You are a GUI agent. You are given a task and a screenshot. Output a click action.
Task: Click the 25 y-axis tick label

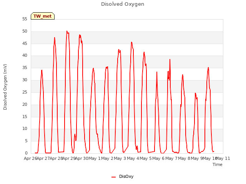click(x=25, y=92)
